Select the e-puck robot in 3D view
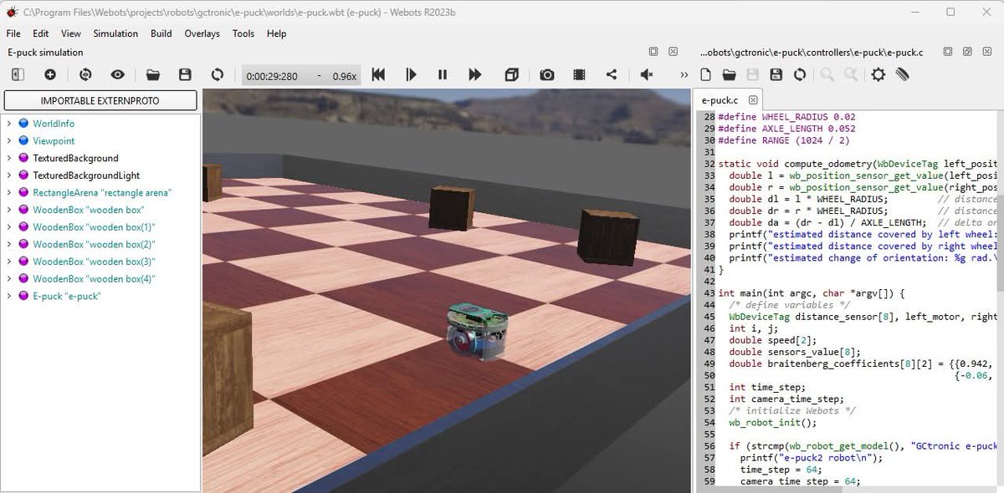1004x493 pixels. pos(477,332)
